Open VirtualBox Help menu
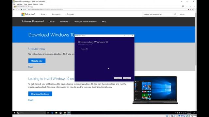This screenshot has height=117, width=209. coord(41,4)
